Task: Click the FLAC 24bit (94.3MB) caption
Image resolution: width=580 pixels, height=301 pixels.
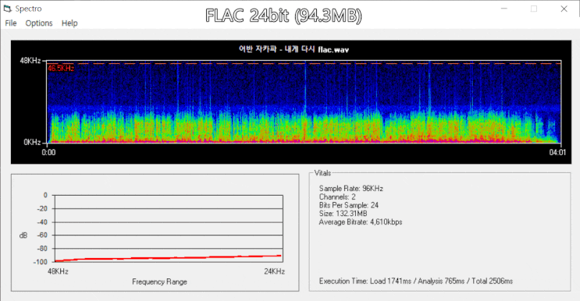Action: click(283, 16)
